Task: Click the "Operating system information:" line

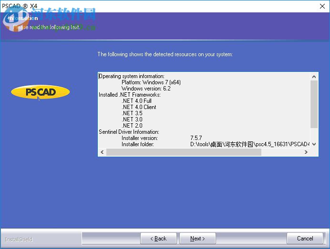Action: point(132,76)
